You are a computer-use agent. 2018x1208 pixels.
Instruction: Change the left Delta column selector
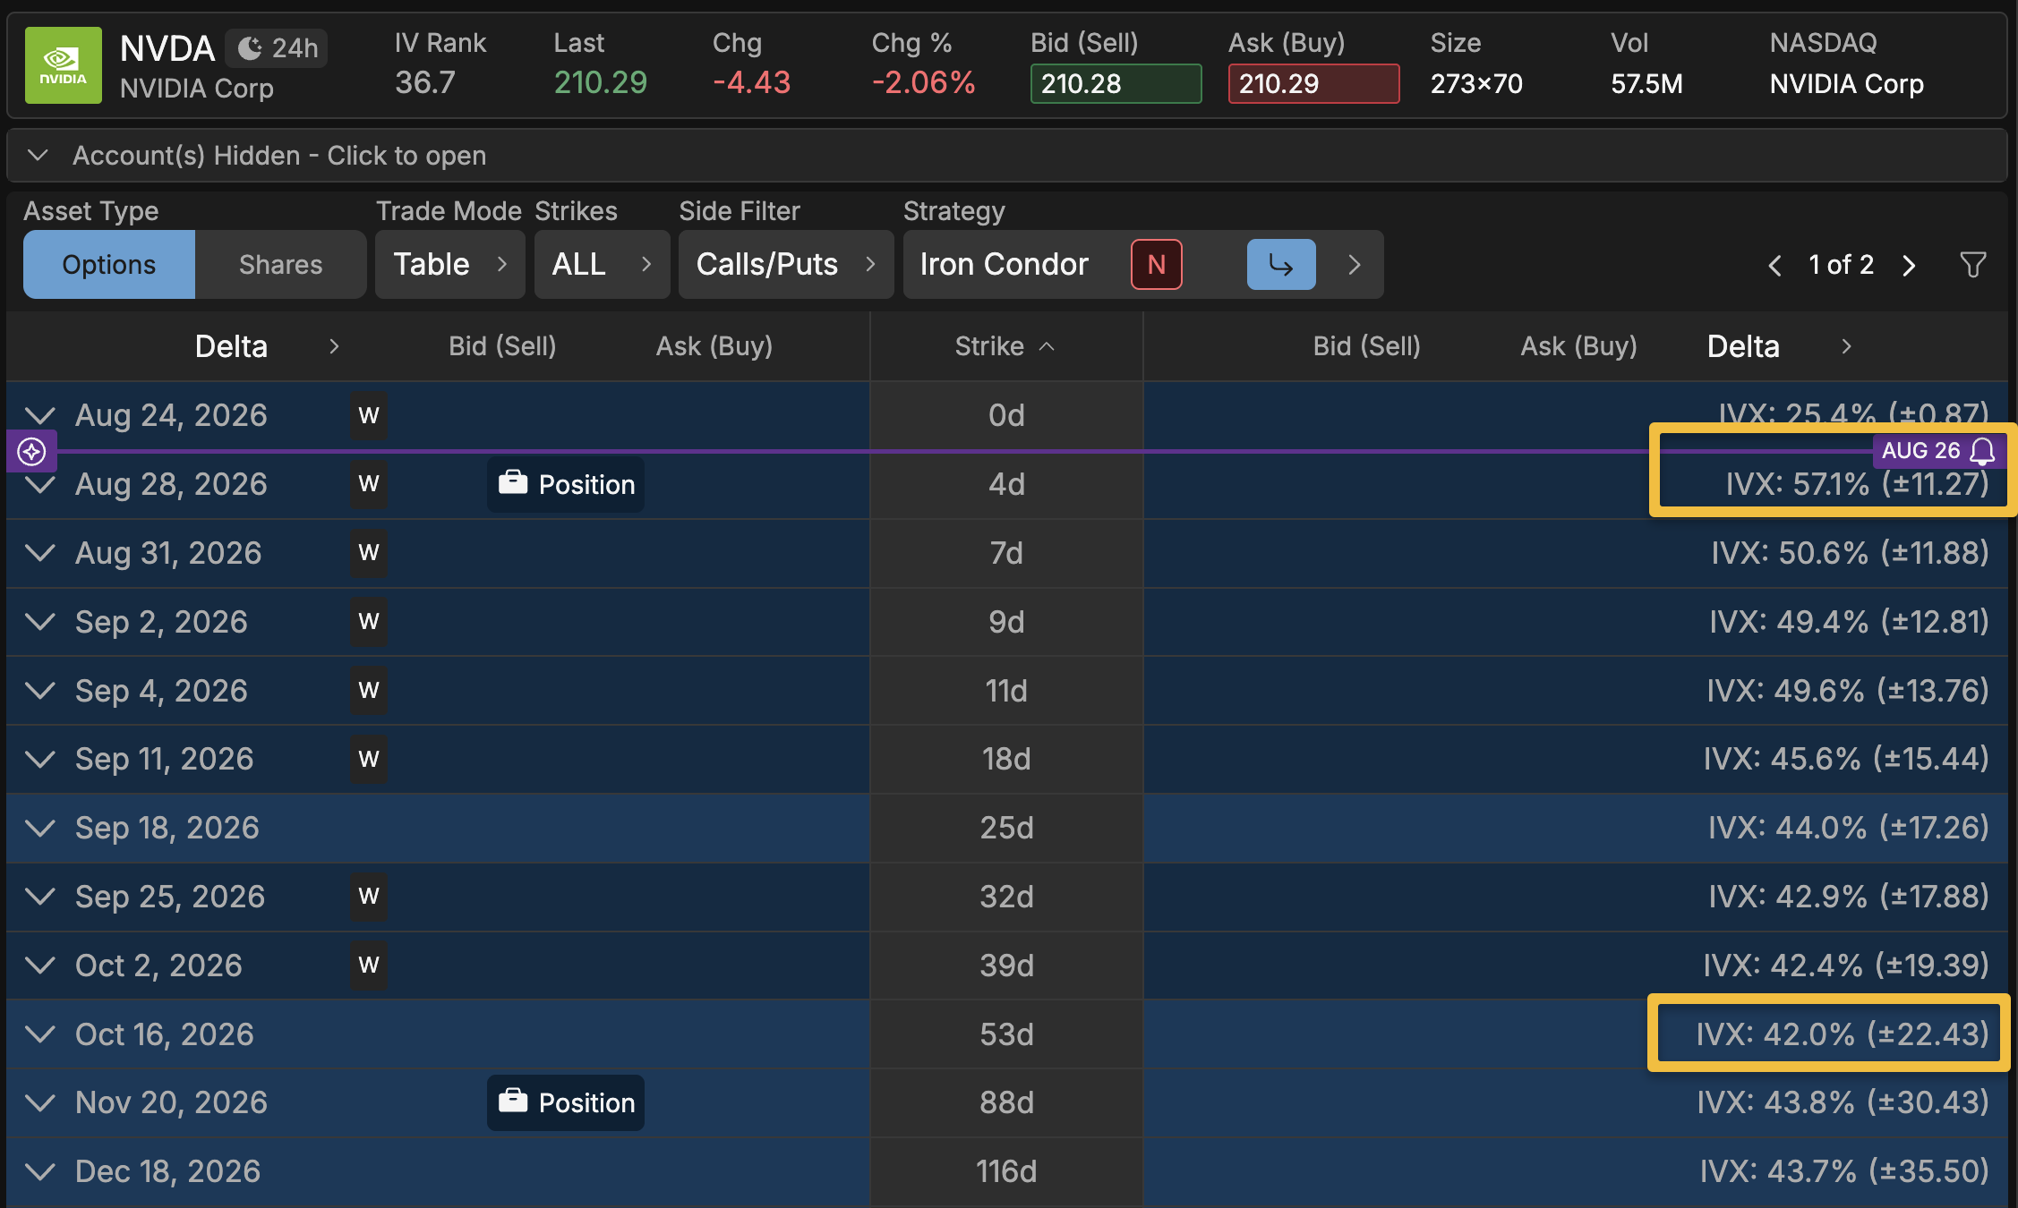tap(267, 346)
